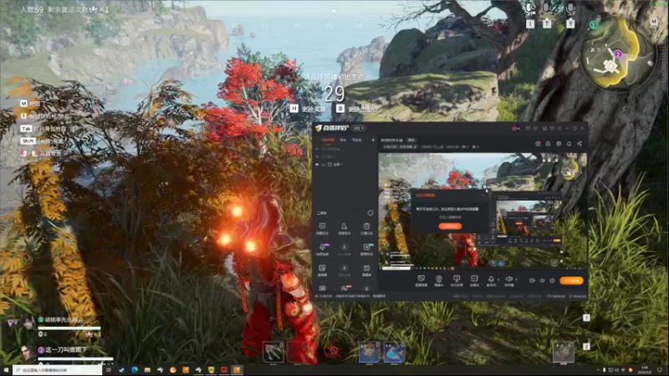Screen dimensions: 669x376
Task: Switch to the second scene tab
Action: [x=343, y=140]
